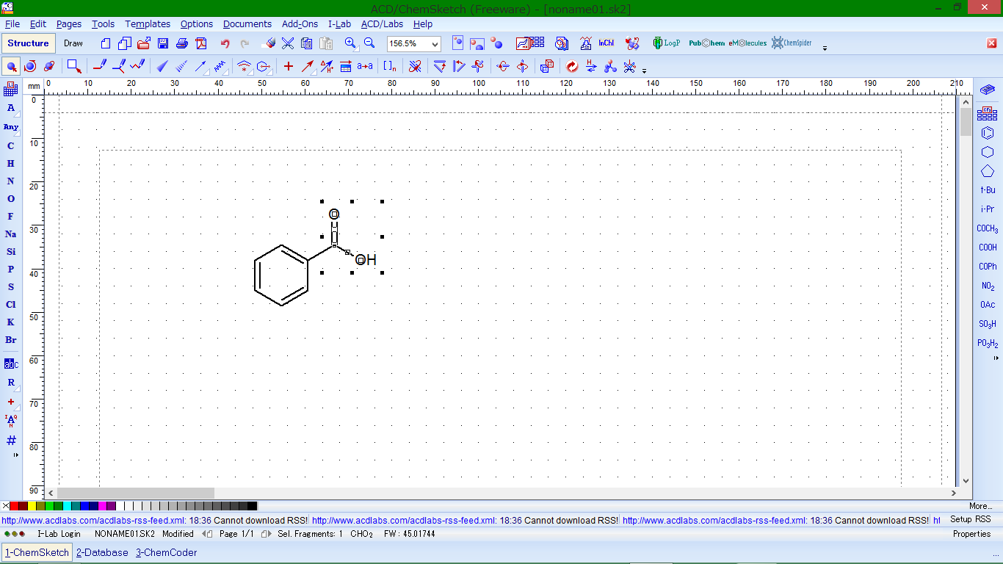Toggle the Carbon (C) atom button

pyautogui.click(x=11, y=146)
